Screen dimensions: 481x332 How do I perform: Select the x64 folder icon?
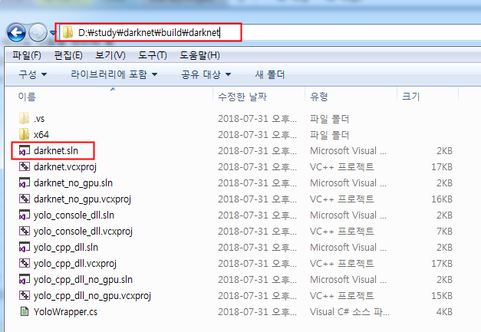click(x=25, y=135)
